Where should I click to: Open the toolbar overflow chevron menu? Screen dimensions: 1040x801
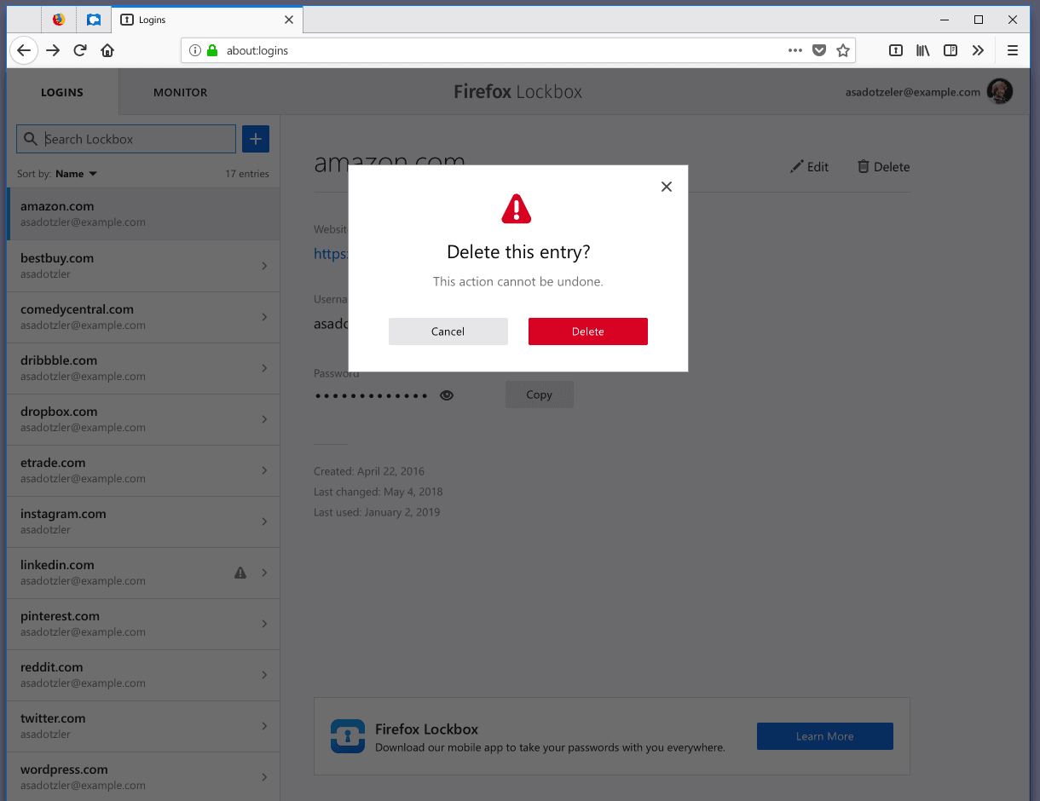pos(979,50)
